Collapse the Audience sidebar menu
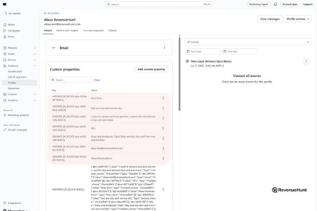 tap(35, 66)
